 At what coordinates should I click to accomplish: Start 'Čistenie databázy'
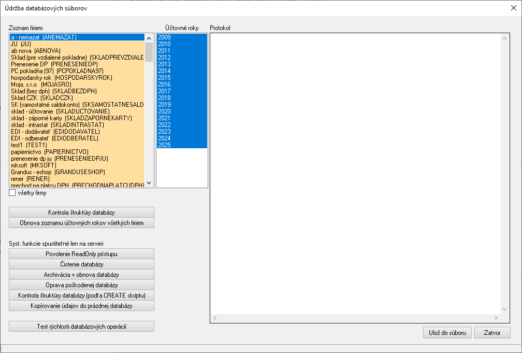pyautogui.click(x=81, y=264)
